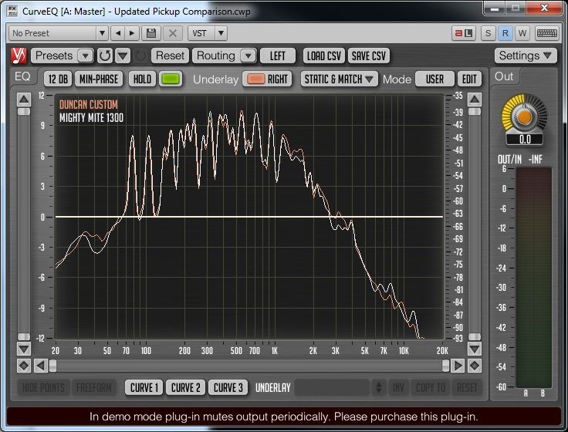Click the HIDE POINTS button
Screen dimensions: 568x432
[43, 387]
